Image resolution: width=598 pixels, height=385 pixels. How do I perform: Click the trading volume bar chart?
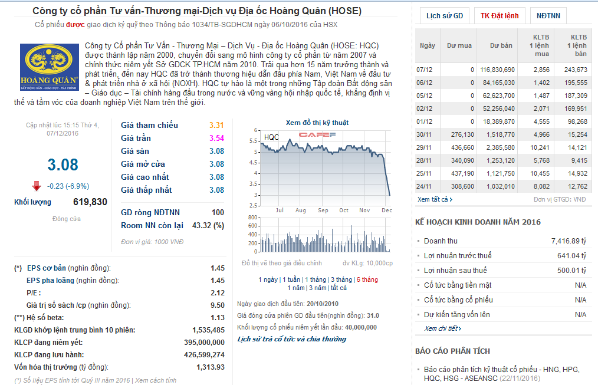(326, 236)
